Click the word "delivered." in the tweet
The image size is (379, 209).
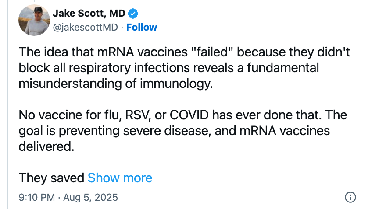tap(46, 146)
